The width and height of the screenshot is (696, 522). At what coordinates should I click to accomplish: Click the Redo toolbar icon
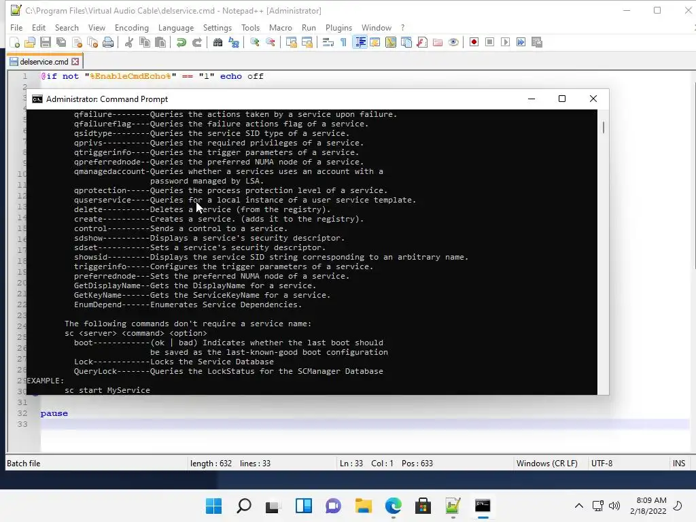[x=197, y=42]
